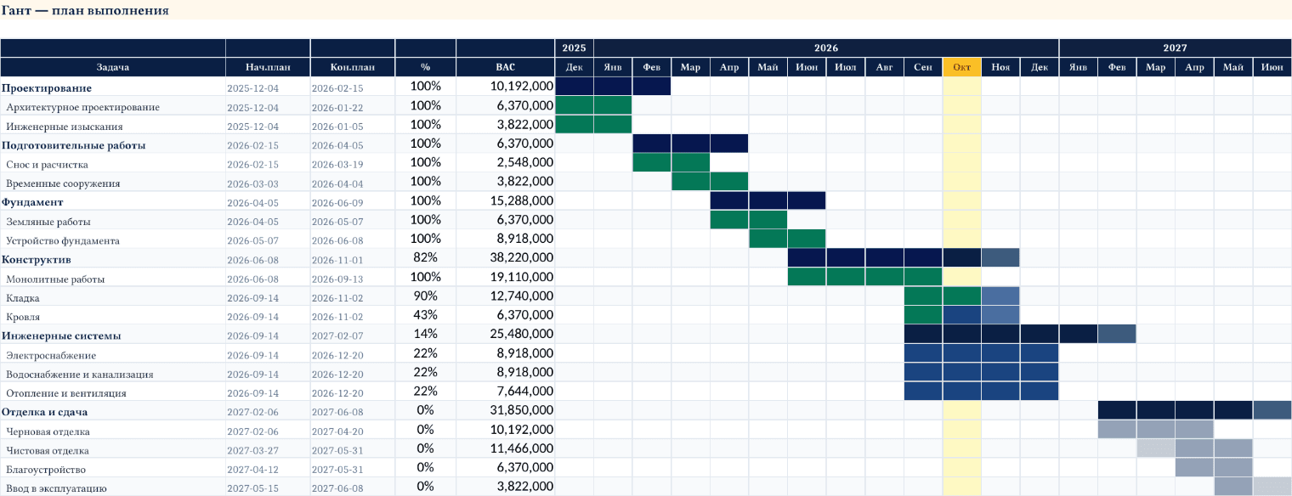Click the "Инженерные системы" phase name
The image size is (1292, 496).
click(61, 335)
